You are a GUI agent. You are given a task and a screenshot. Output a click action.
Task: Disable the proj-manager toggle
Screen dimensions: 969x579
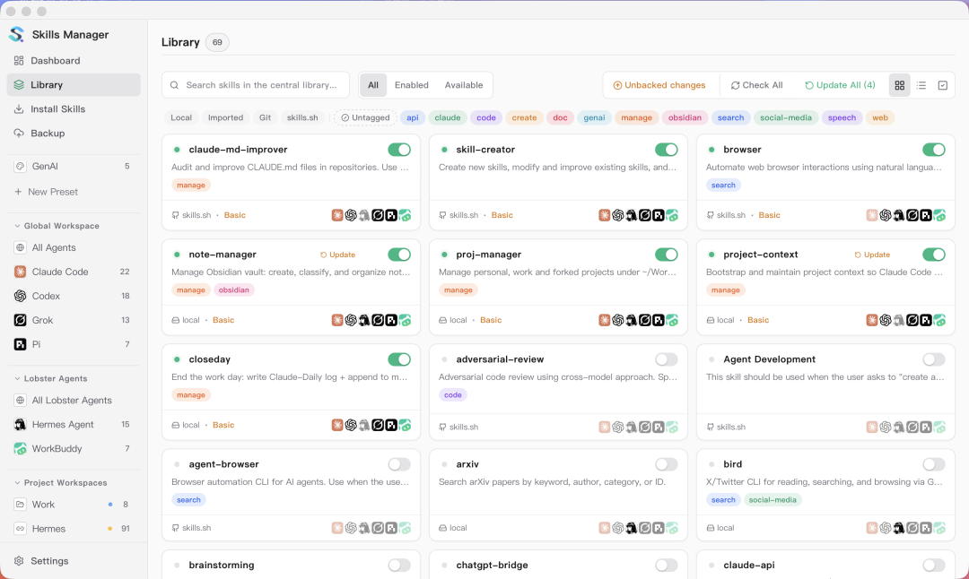[x=666, y=255]
